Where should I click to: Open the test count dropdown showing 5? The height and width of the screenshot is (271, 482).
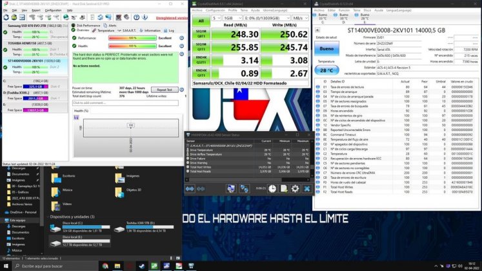coord(216,18)
